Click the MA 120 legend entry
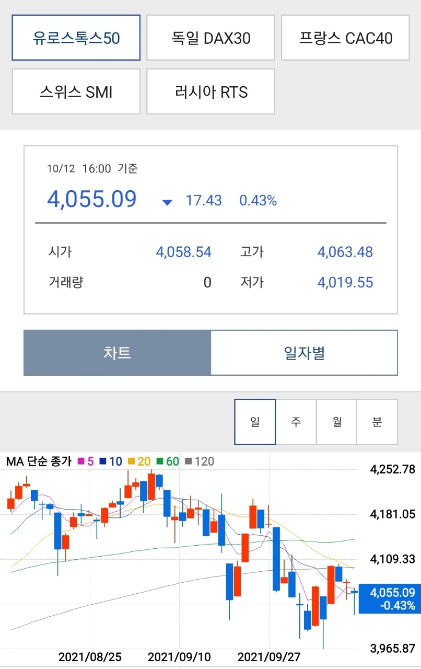Image resolution: width=421 pixels, height=669 pixels. click(200, 462)
